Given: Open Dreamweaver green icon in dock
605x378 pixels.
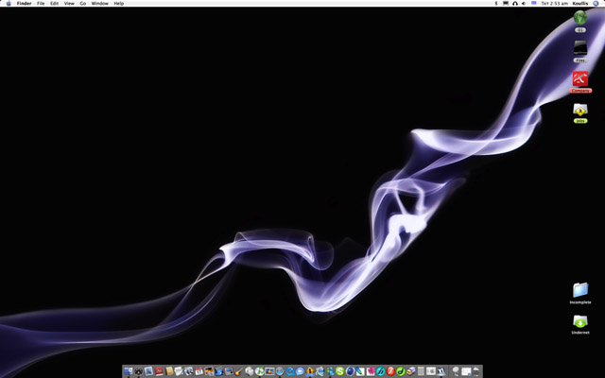Looking at the screenshot, I should [x=401, y=371].
